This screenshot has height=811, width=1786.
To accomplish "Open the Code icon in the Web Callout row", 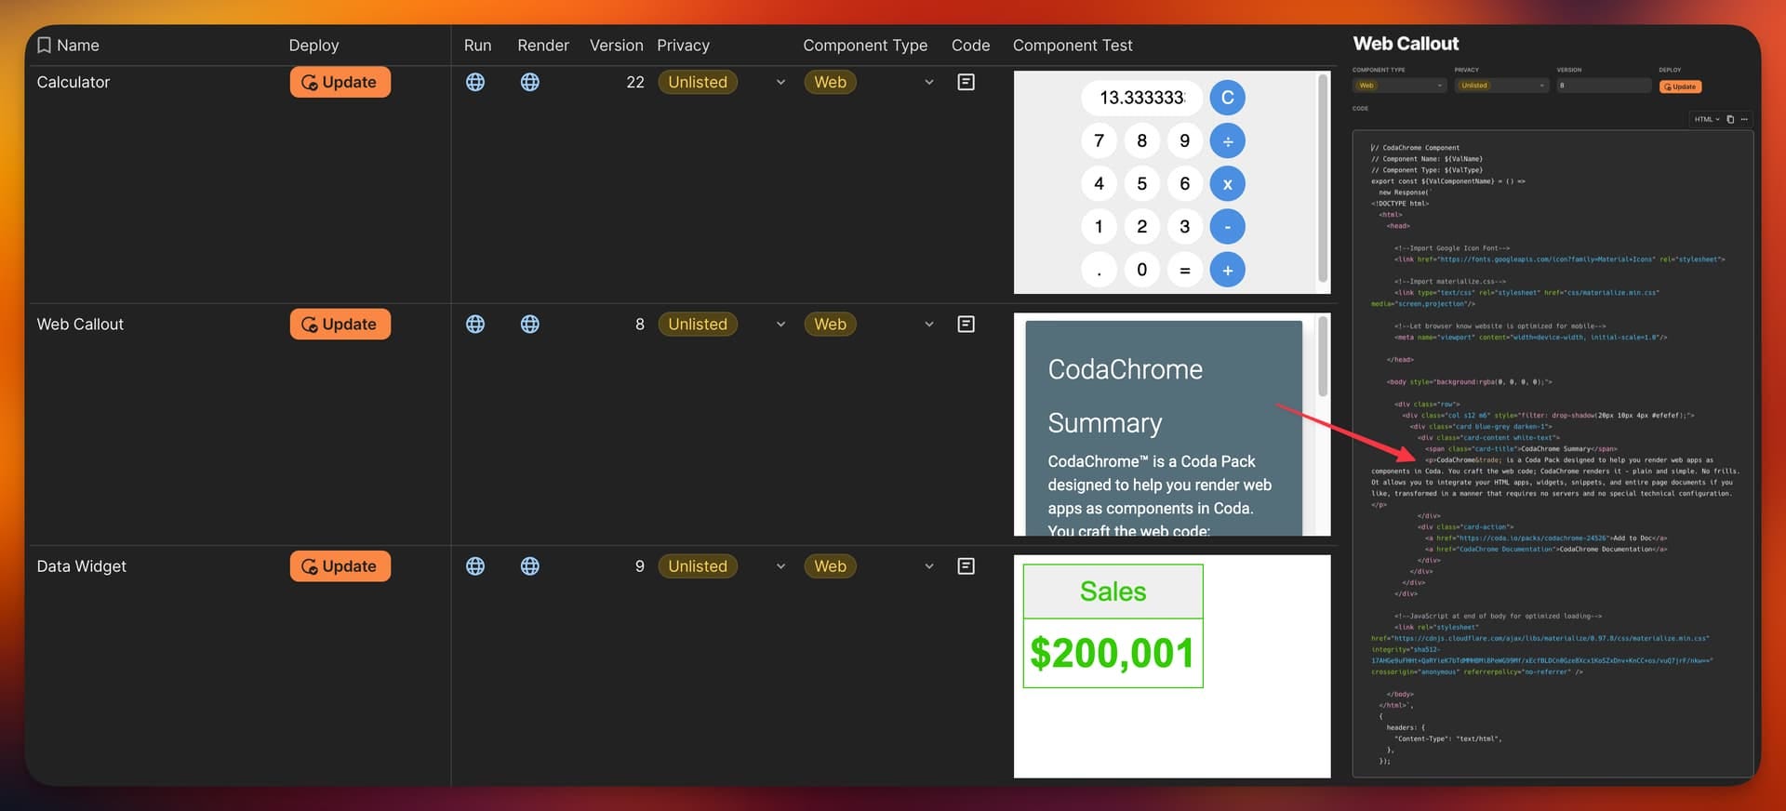I will click(x=966, y=324).
